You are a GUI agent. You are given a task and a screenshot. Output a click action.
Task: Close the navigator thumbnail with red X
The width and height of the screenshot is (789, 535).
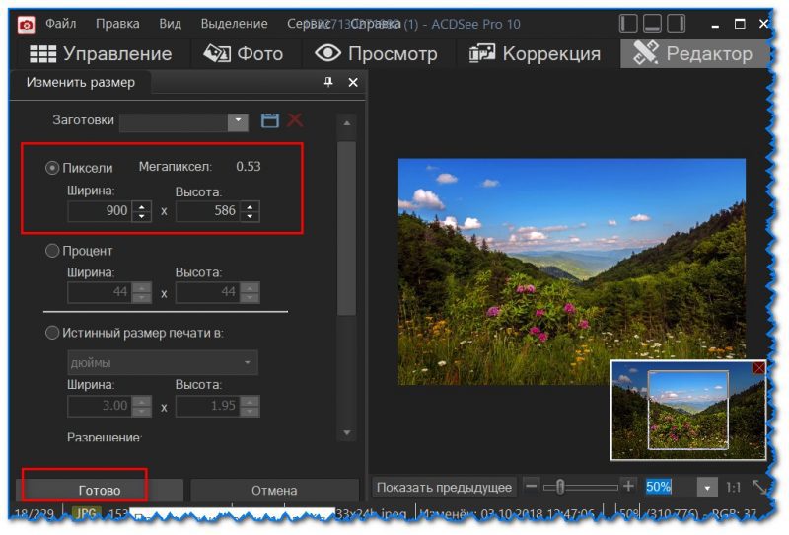click(758, 368)
